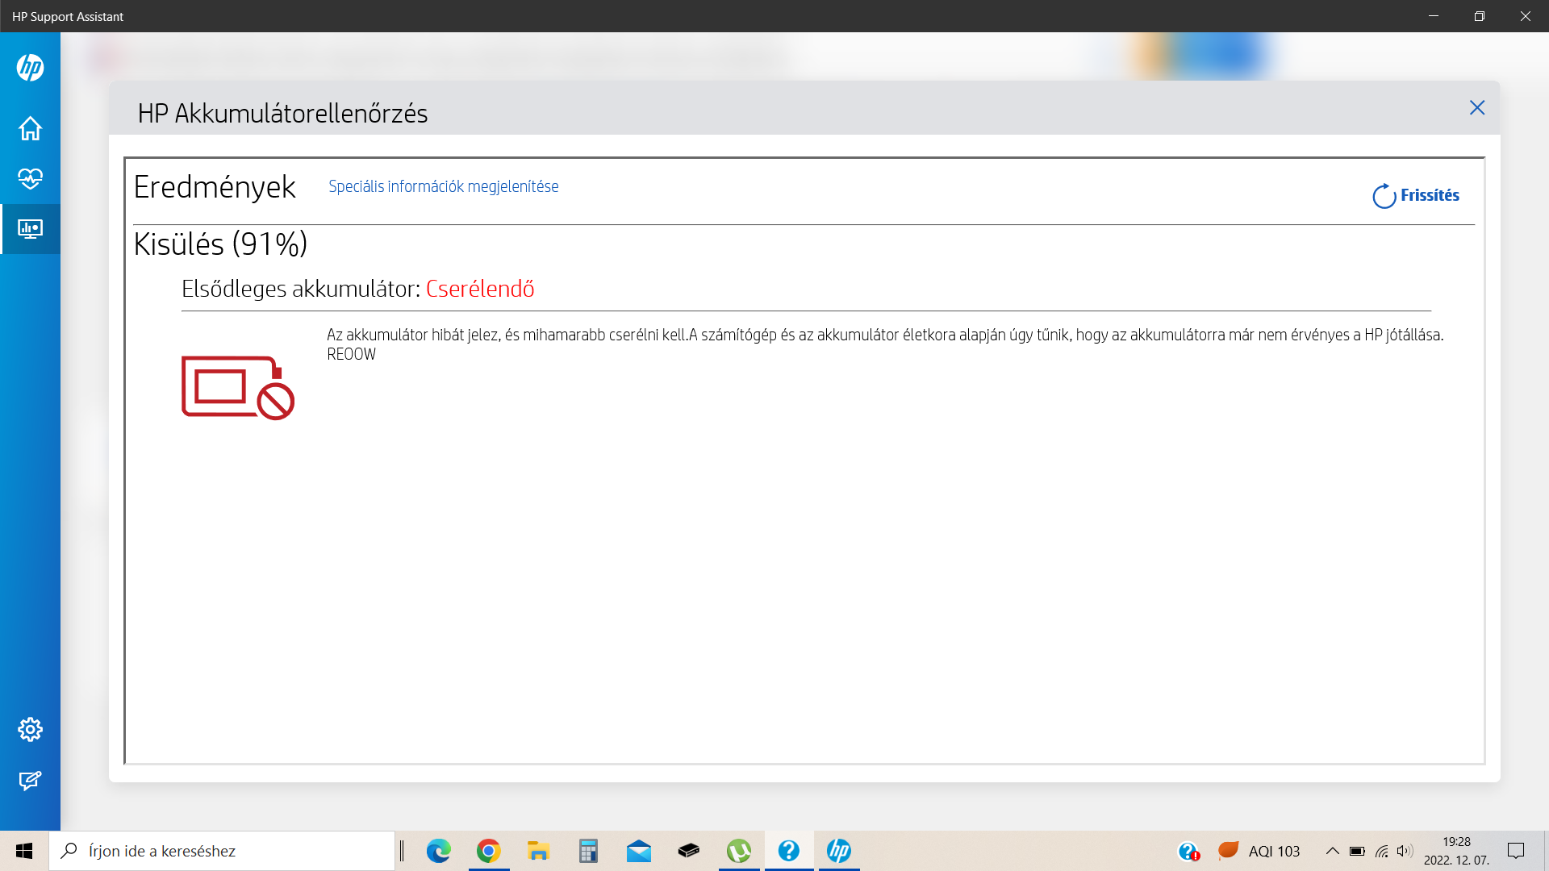Viewport: 1549px width, 871px height.
Task: Click the volume speaker tray icon
Action: (1405, 851)
